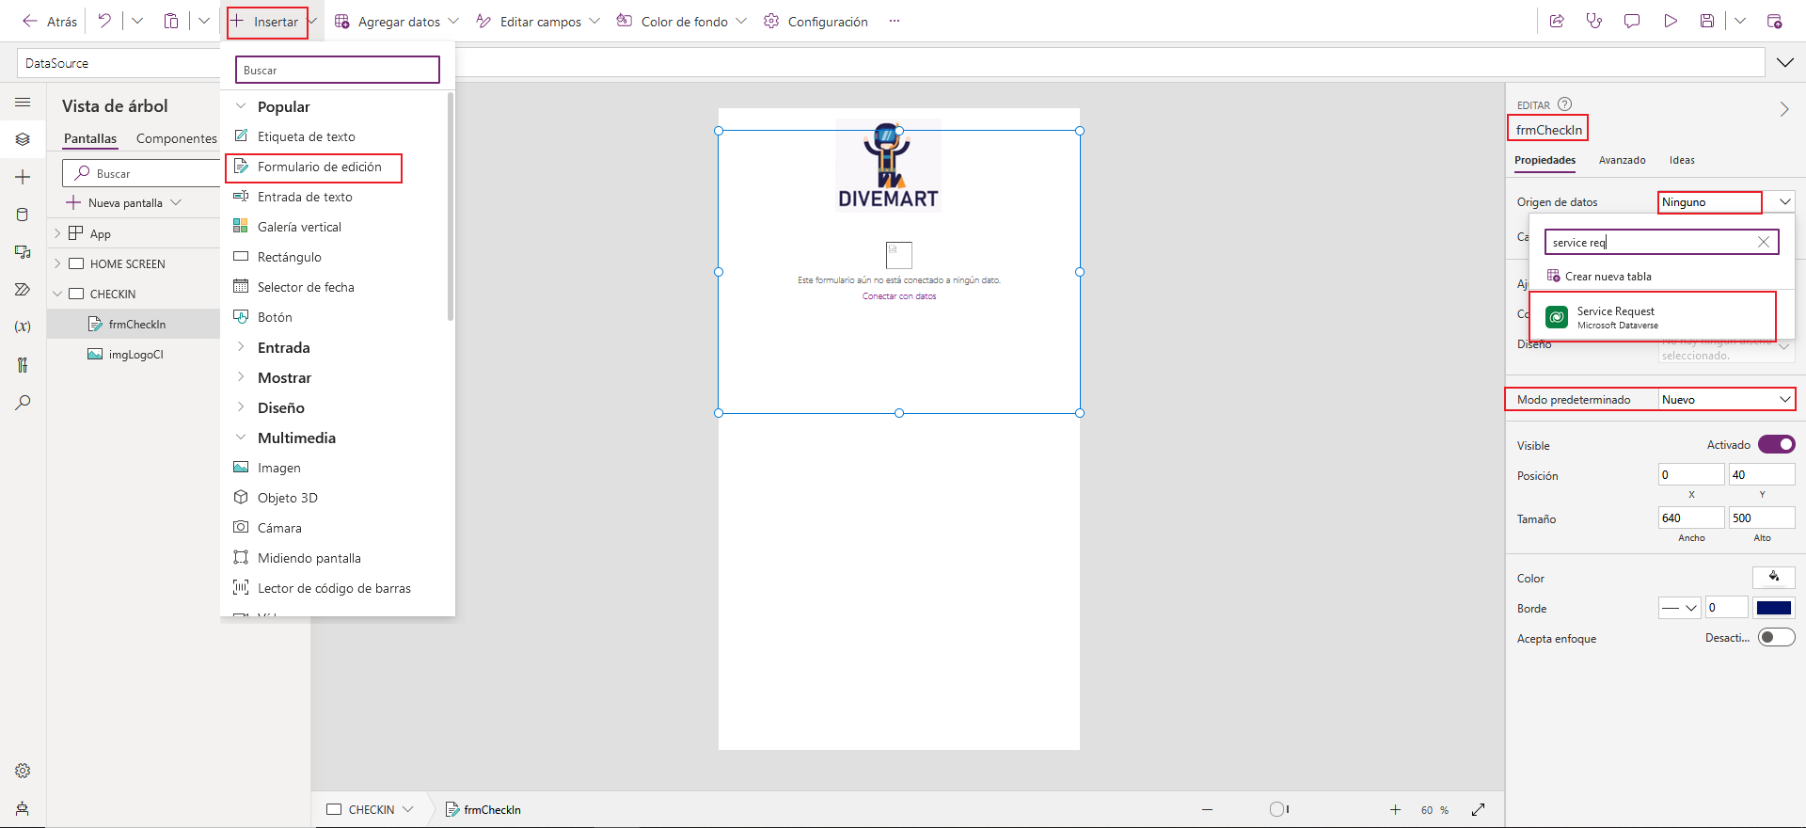This screenshot has height=828, width=1806.
Task: Open the paste options dropdown arrow
Action: point(204,21)
